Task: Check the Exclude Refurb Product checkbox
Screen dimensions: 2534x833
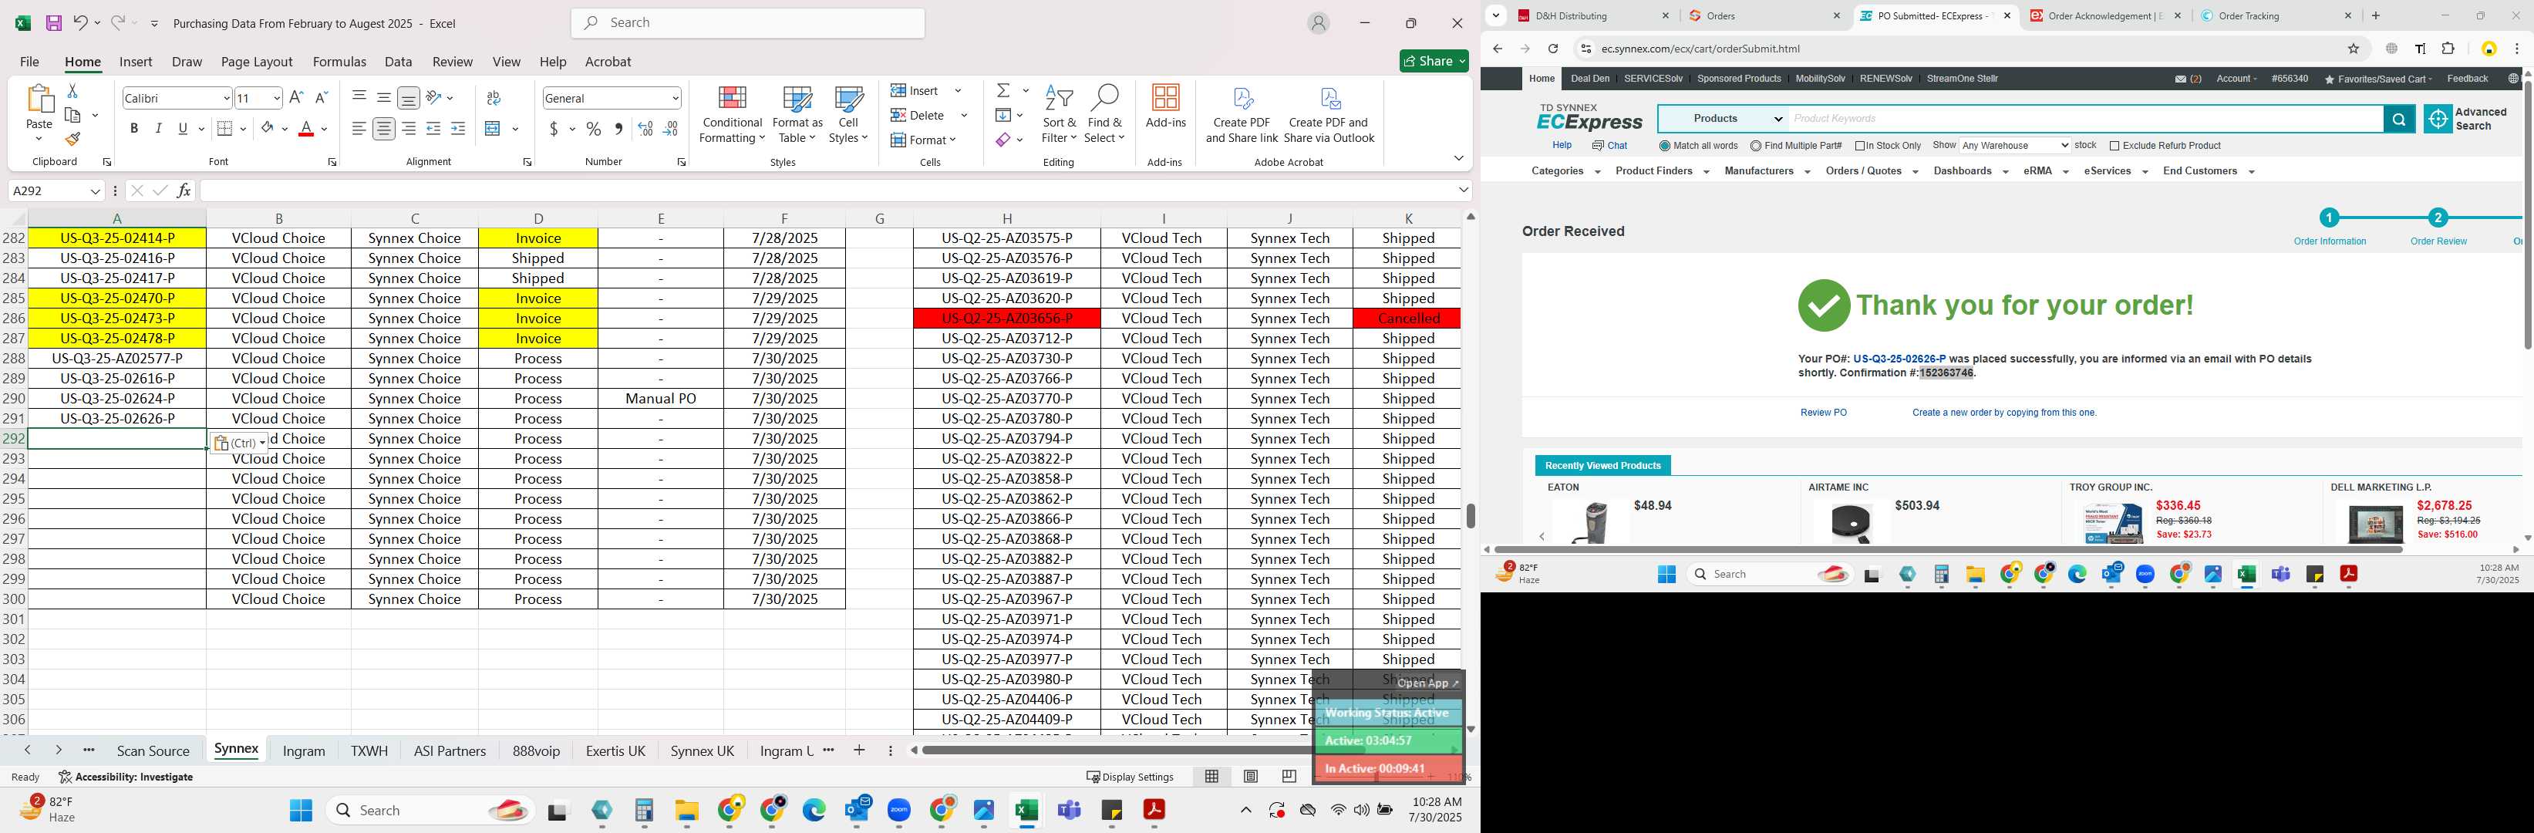Action: [x=2114, y=146]
